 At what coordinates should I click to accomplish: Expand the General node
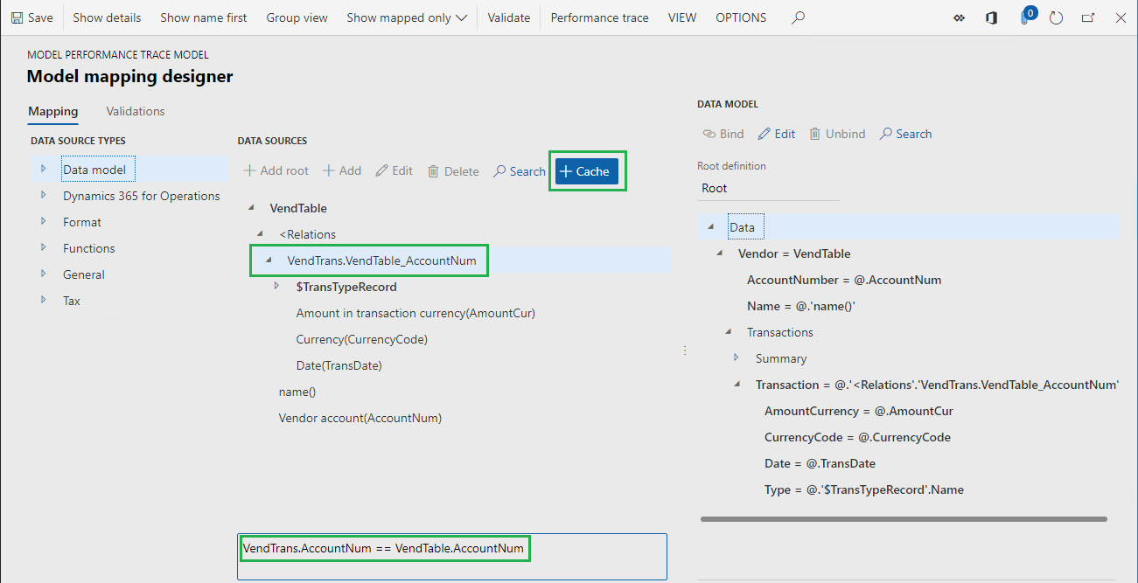pyautogui.click(x=44, y=274)
